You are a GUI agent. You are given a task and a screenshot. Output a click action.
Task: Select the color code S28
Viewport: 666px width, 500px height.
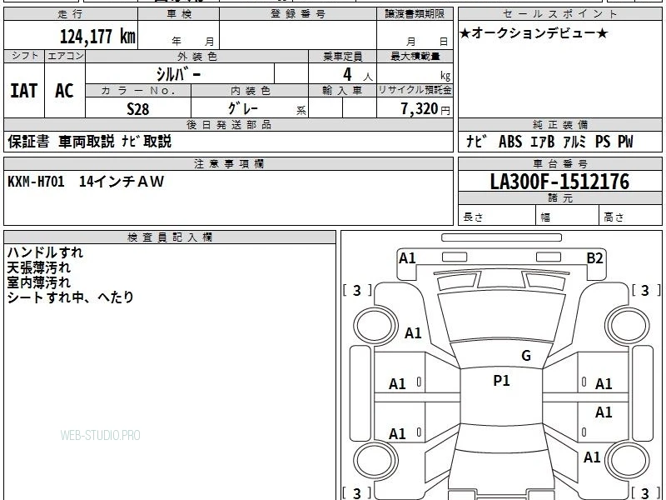coord(138,109)
